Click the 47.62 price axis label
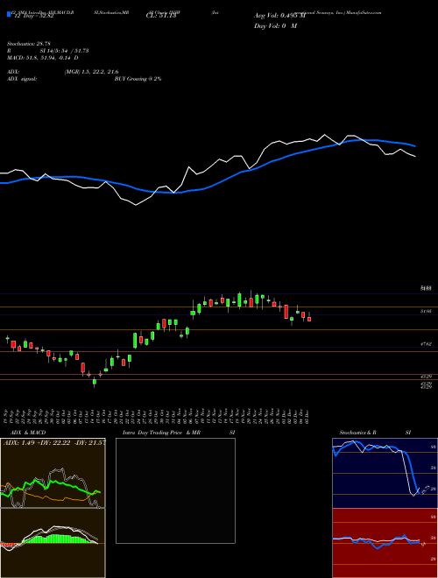Screen dimensions: 438x578 [x=426, y=344]
